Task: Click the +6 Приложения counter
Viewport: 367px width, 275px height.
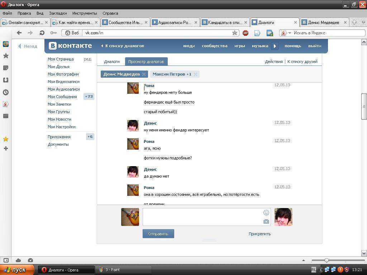Action: (x=90, y=136)
